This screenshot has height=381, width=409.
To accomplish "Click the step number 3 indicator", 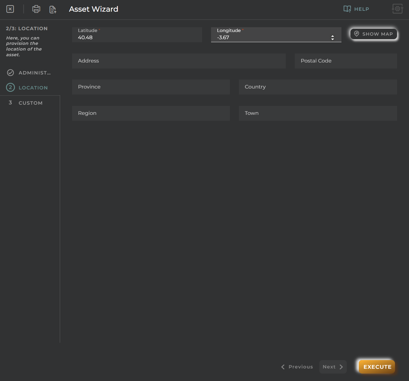I will click(10, 103).
